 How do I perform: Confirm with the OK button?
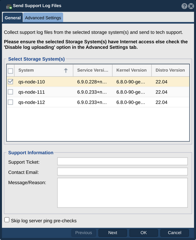(144, 233)
